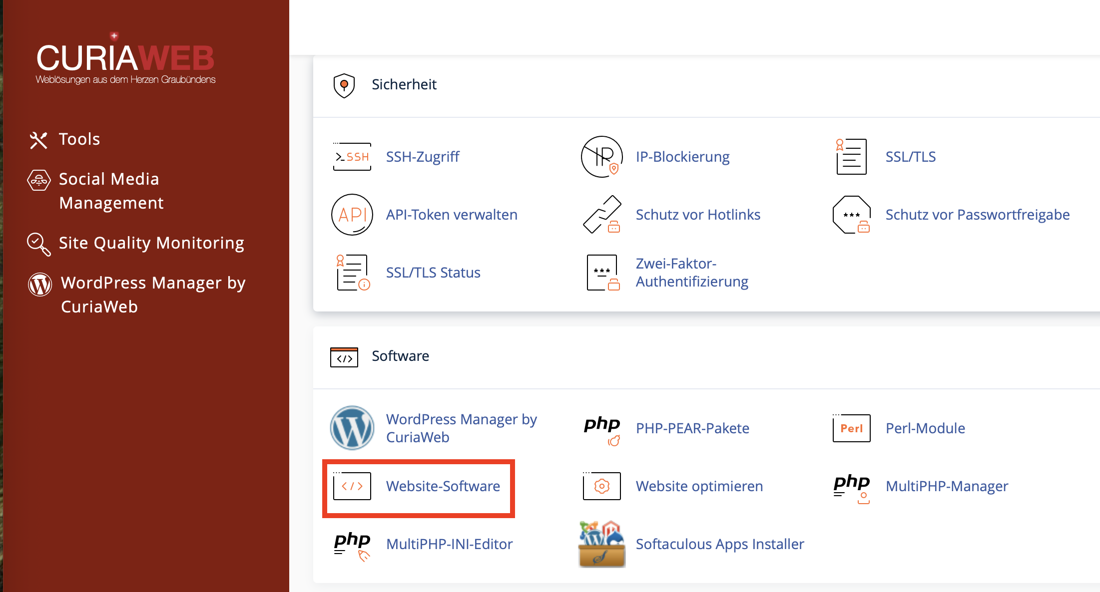
Task: Open Zwei-Faktor-Authentifizierung link
Action: point(691,273)
